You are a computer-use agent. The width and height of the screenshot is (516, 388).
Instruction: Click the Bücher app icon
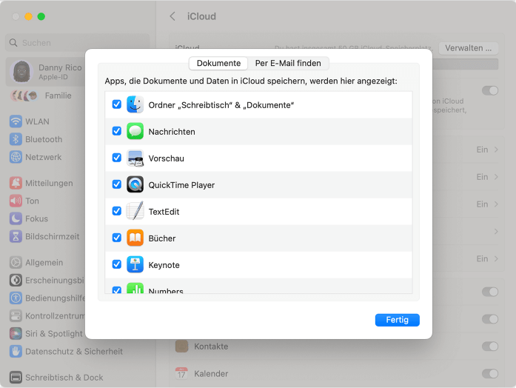point(135,238)
